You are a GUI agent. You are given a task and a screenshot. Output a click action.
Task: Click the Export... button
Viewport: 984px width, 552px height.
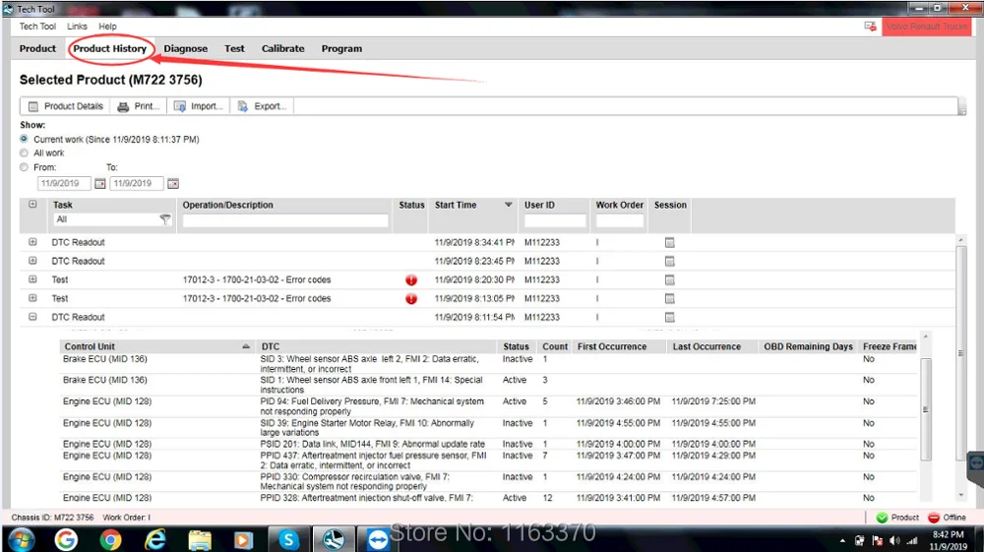(x=262, y=106)
